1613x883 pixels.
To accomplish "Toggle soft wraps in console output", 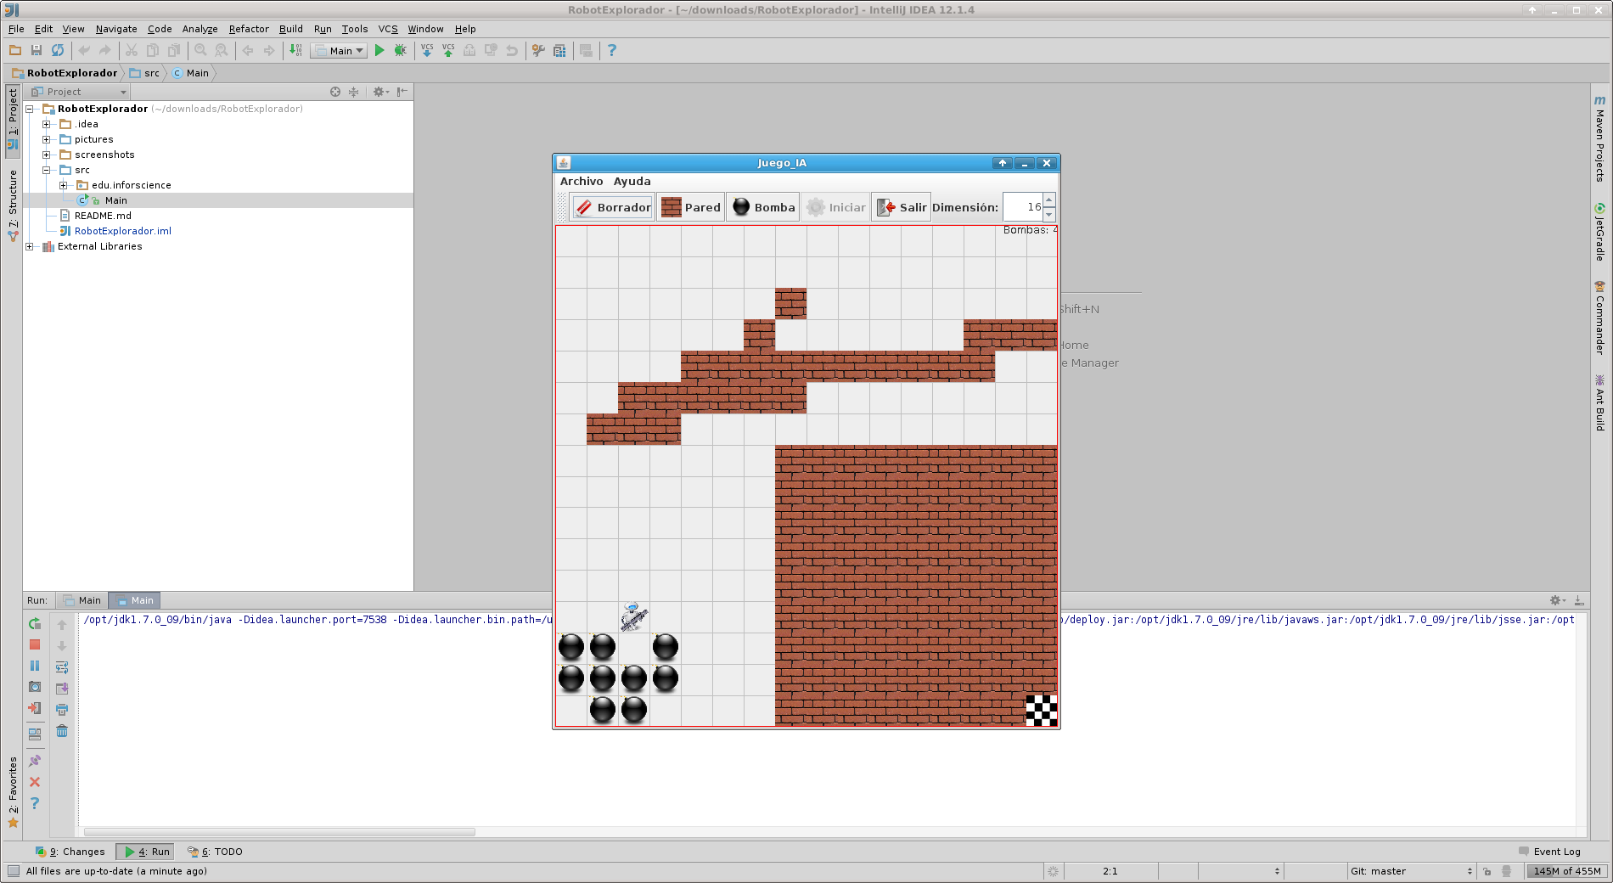I will [x=62, y=667].
